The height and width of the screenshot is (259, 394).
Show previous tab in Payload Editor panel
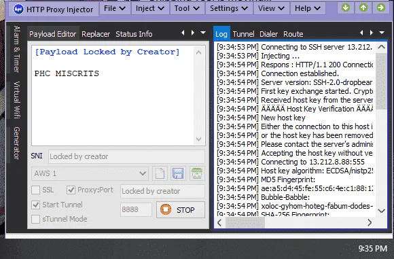(183, 33)
